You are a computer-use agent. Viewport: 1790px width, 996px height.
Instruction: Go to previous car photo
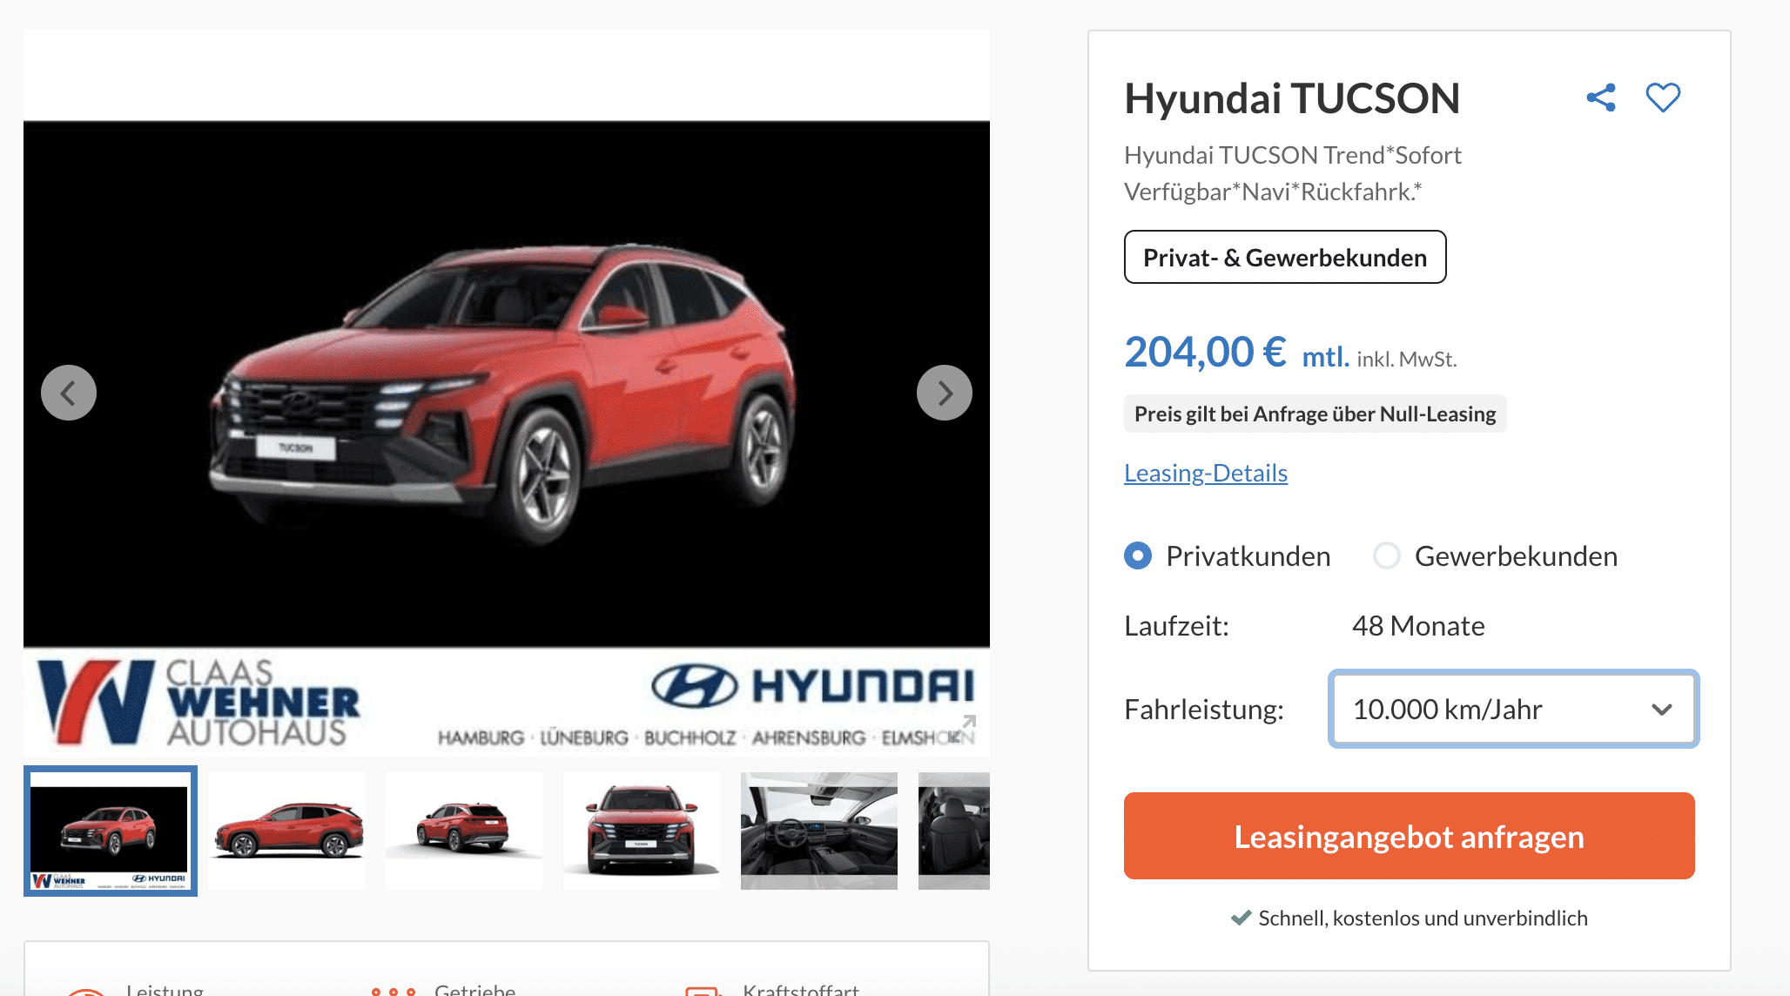point(69,393)
